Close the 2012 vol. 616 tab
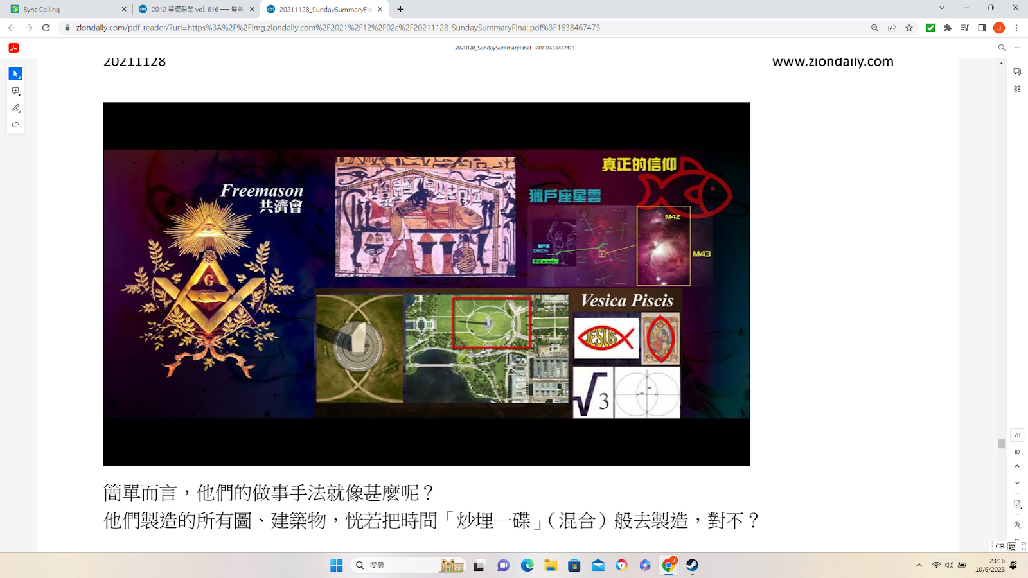Viewport: 1028px width, 578px height. coord(252,9)
